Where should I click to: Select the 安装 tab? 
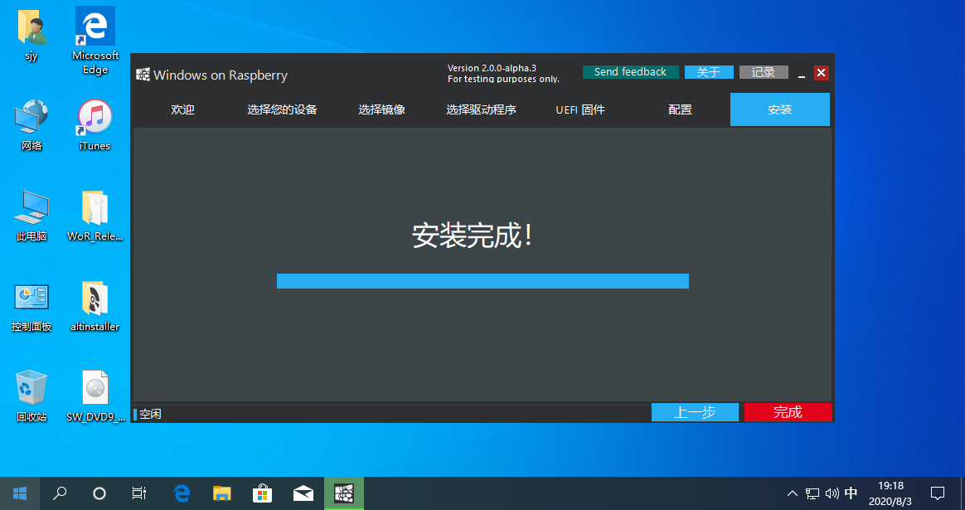point(780,109)
